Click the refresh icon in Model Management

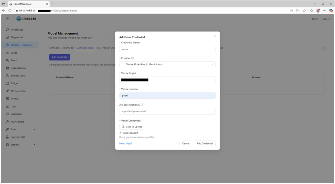coord(323,48)
